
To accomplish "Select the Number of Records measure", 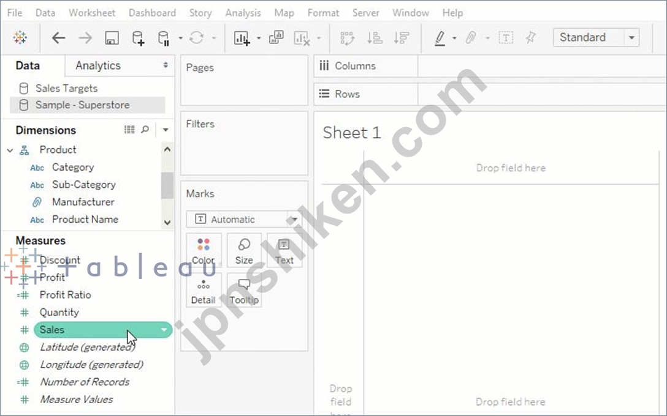I will (85, 382).
